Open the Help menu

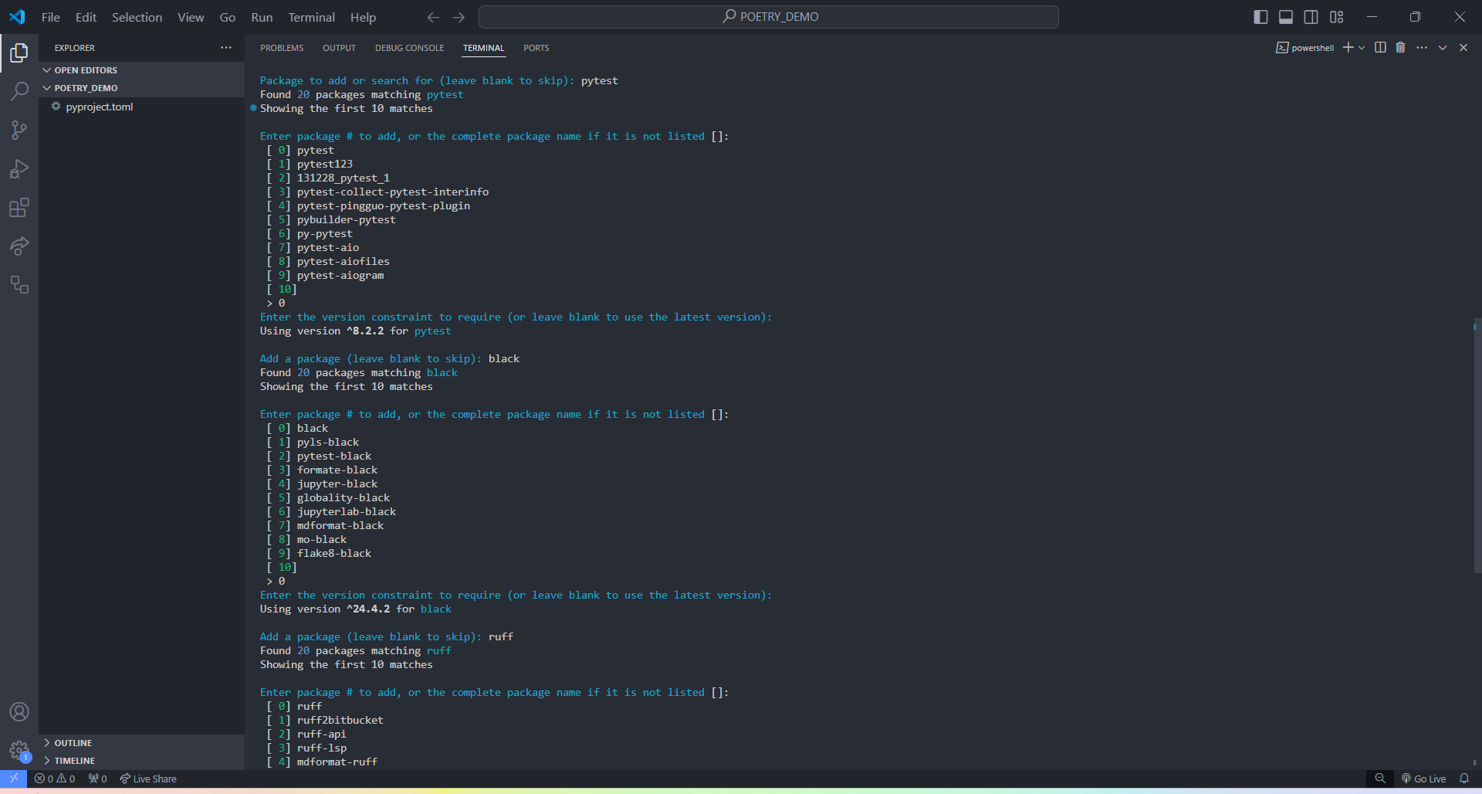(363, 17)
